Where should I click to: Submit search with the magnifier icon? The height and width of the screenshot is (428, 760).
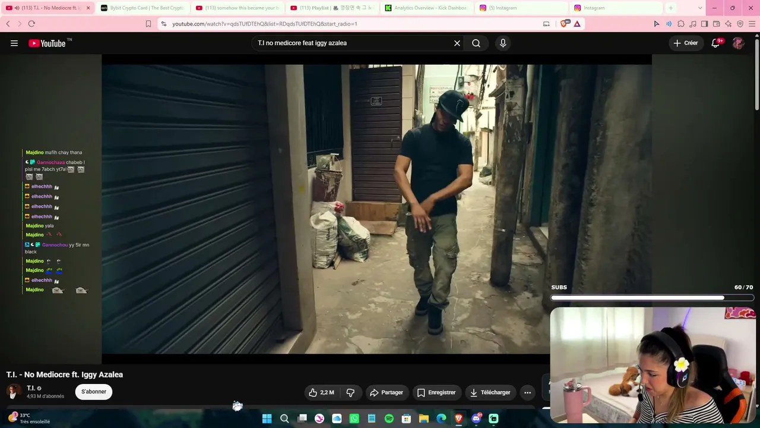(x=476, y=43)
